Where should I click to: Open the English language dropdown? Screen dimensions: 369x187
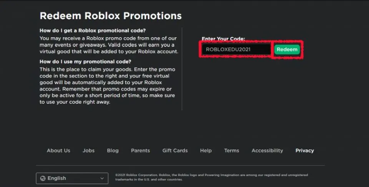[72, 178]
